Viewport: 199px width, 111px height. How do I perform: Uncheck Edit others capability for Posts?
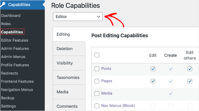point(190,69)
